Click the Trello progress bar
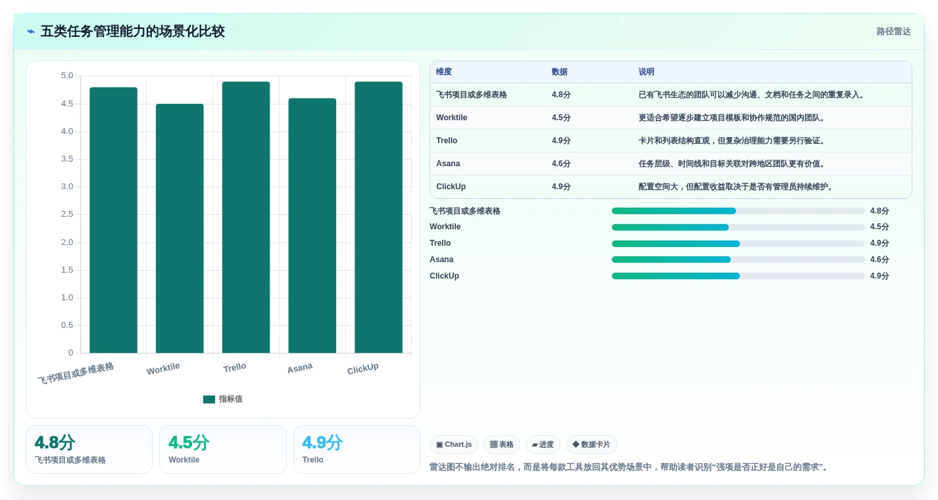This screenshot has width=938, height=500. (738, 244)
